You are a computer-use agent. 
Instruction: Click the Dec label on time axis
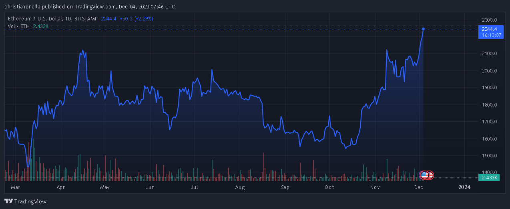(419, 187)
